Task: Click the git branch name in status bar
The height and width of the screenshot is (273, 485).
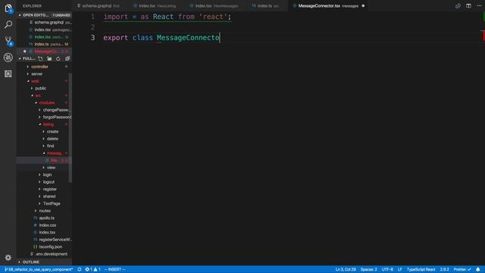Action: [39, 269]
